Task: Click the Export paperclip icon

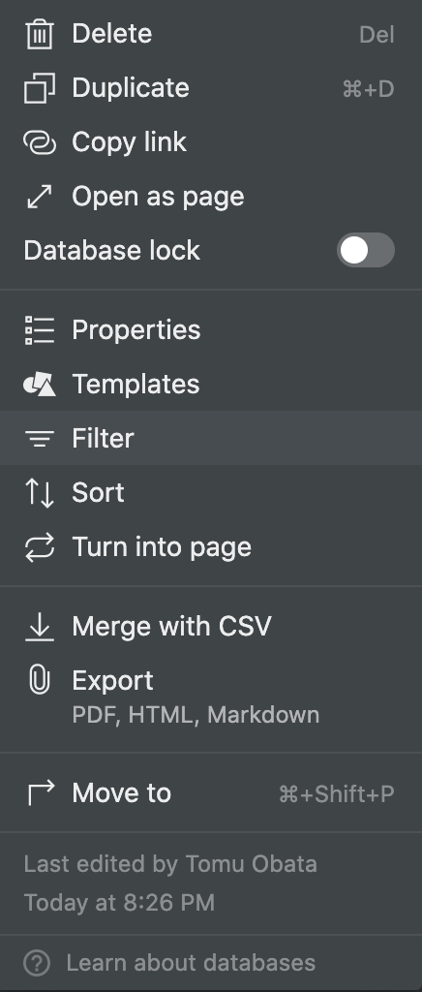Action: (x=39, y=681)
